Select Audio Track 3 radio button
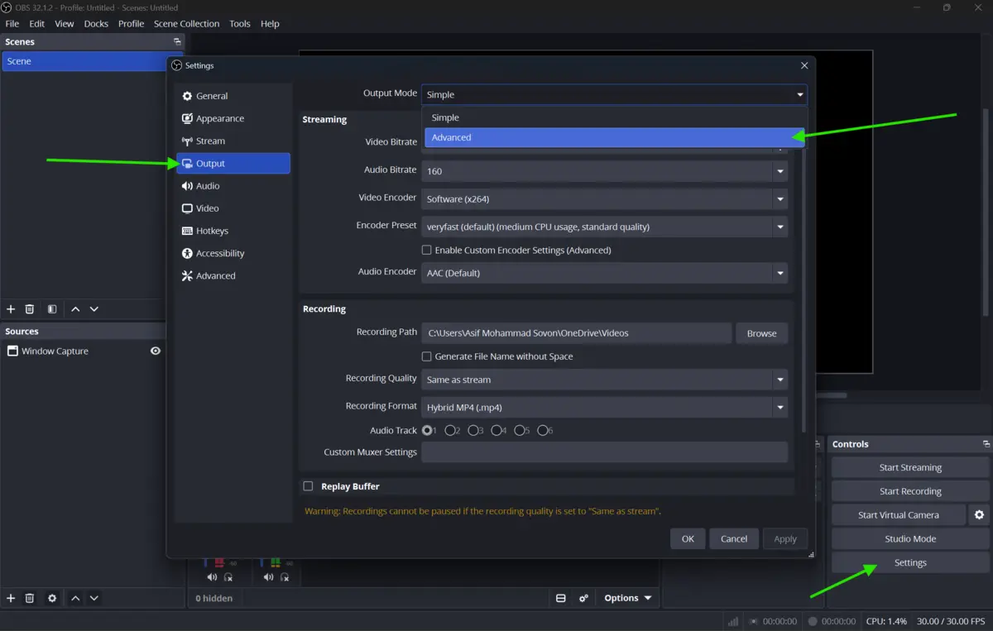Image resolution: width=993 pixels, height=631 pixels. tap(473, 430)
